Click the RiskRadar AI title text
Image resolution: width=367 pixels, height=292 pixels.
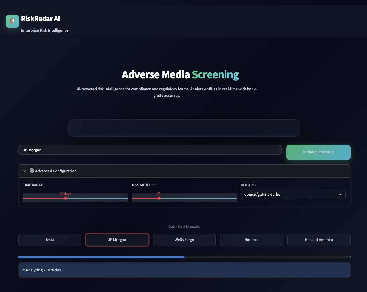[x=41, y=19]
